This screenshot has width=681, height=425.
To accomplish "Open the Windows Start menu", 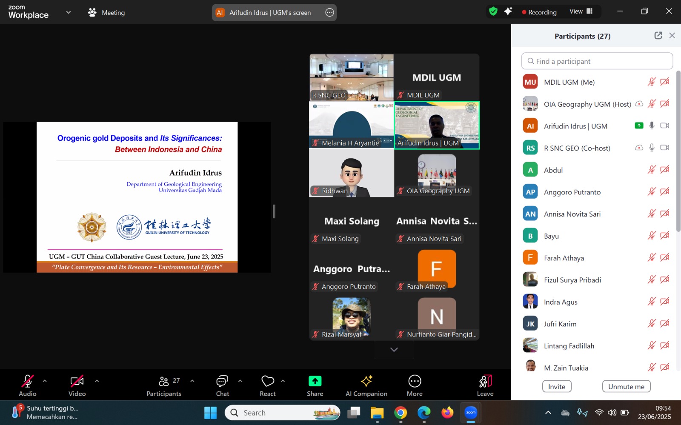I will (x=210, y=412).
